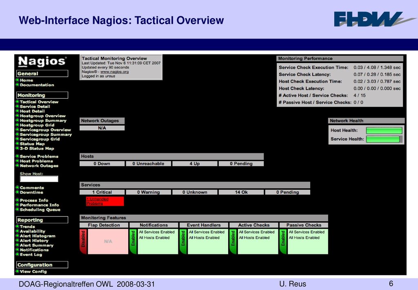View Service Problems
The image size is (418, 290).
pyautogui.click(x=39, y=157)
